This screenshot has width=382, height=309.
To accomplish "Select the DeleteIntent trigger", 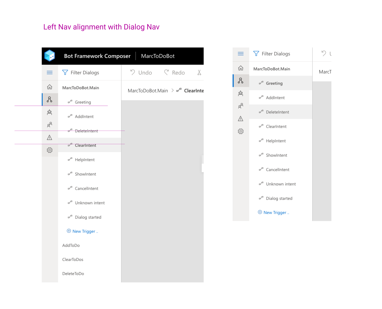I will pyautogui.click(x=86, y=131).
